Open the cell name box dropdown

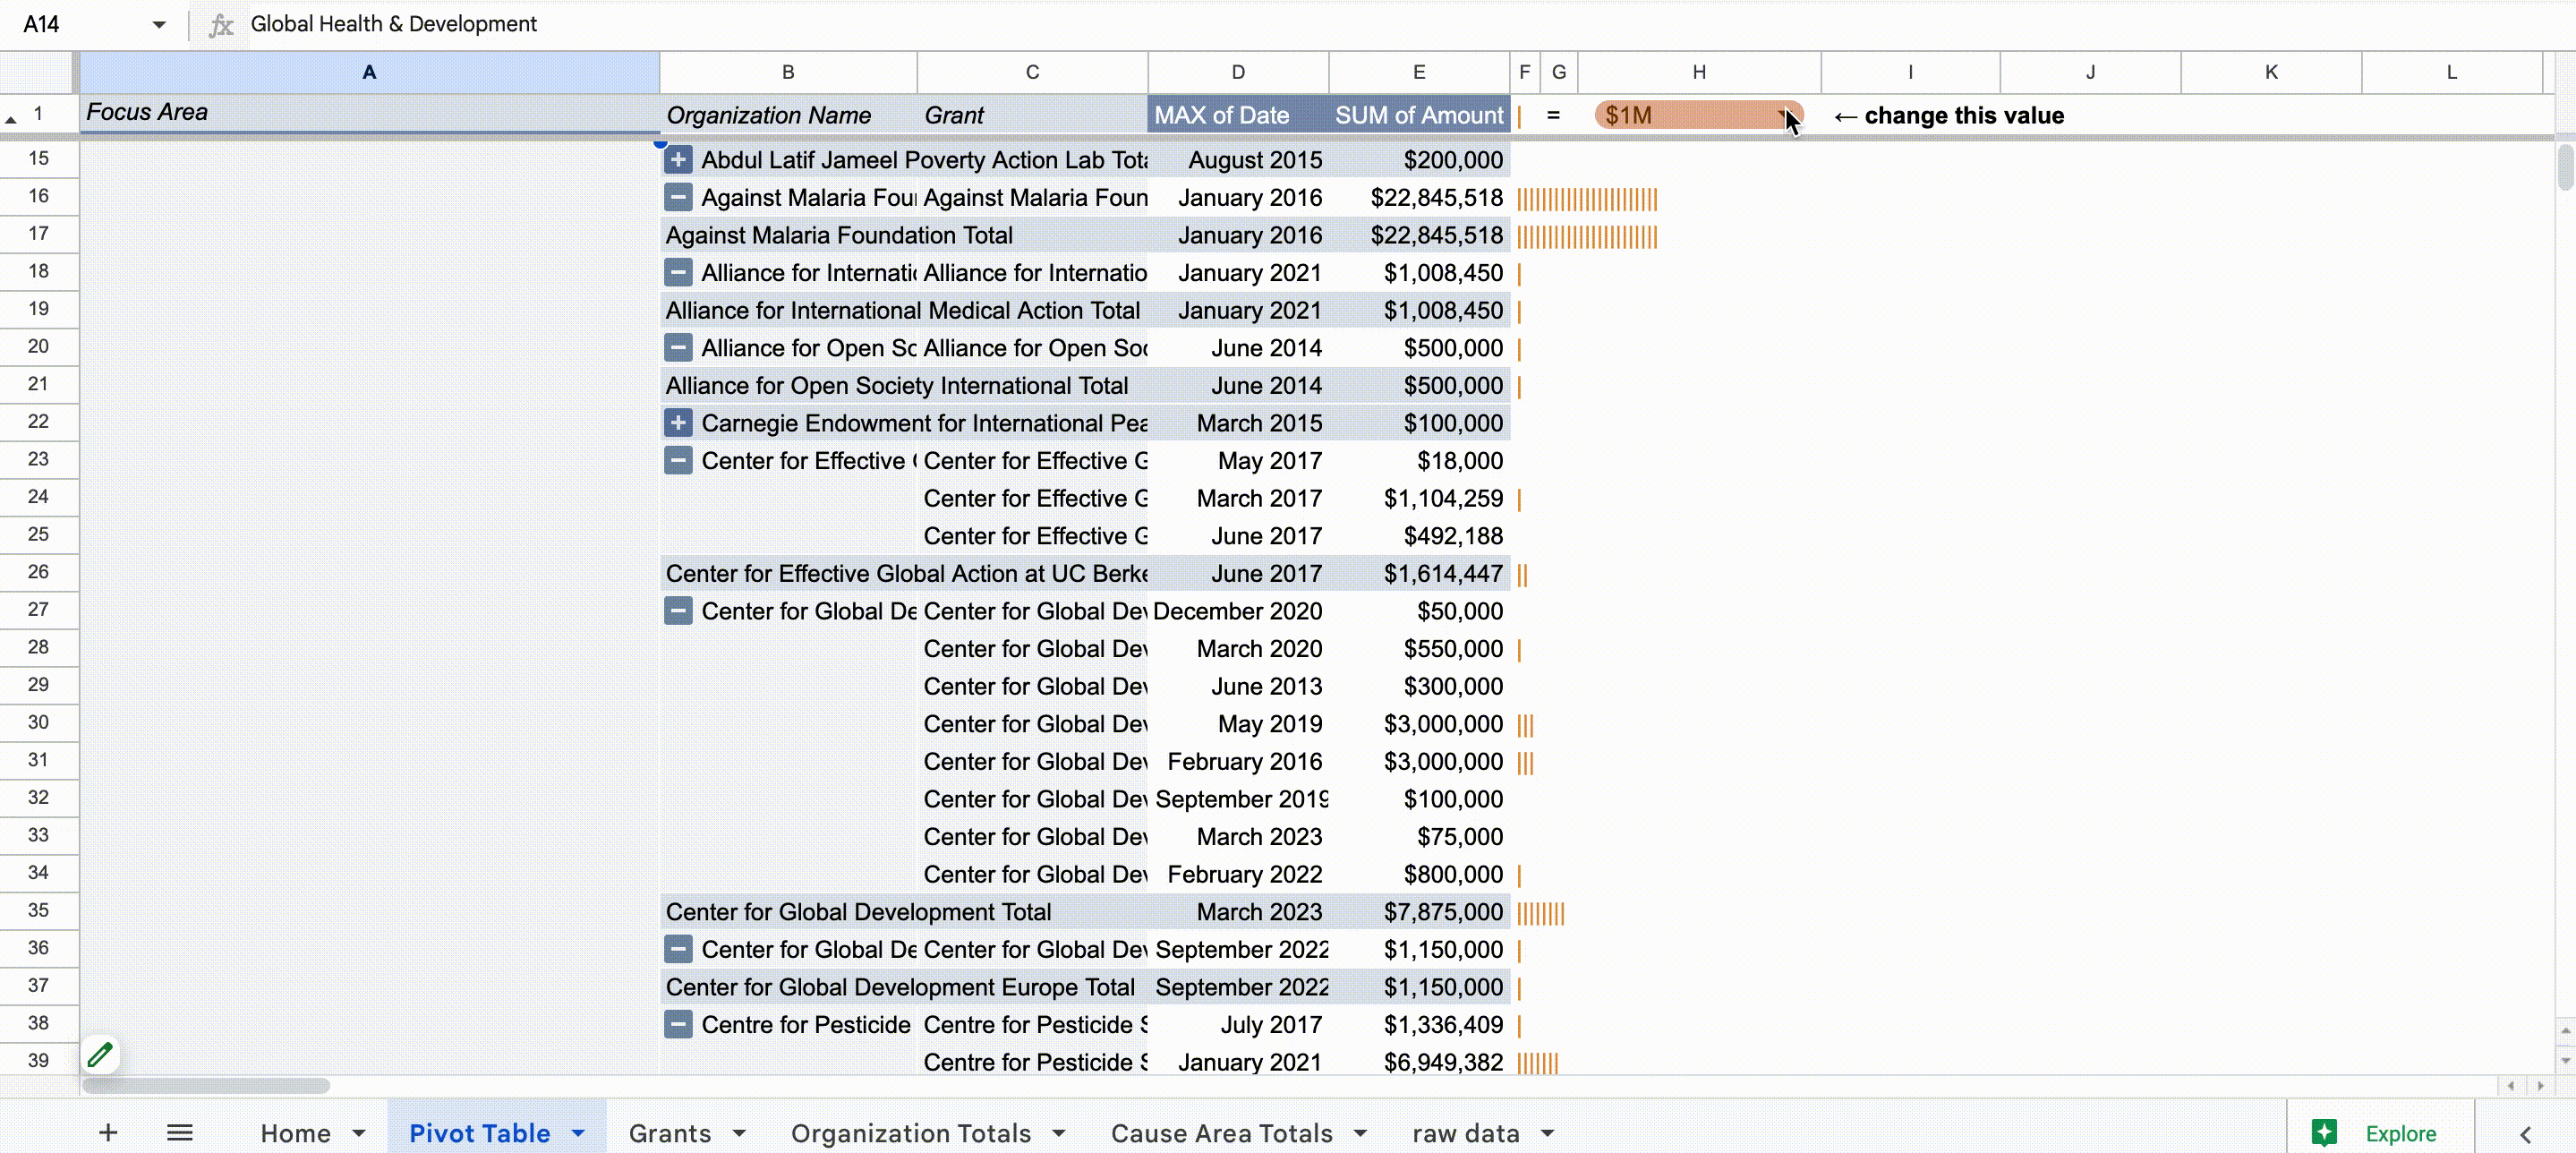(x=158, y=24)
